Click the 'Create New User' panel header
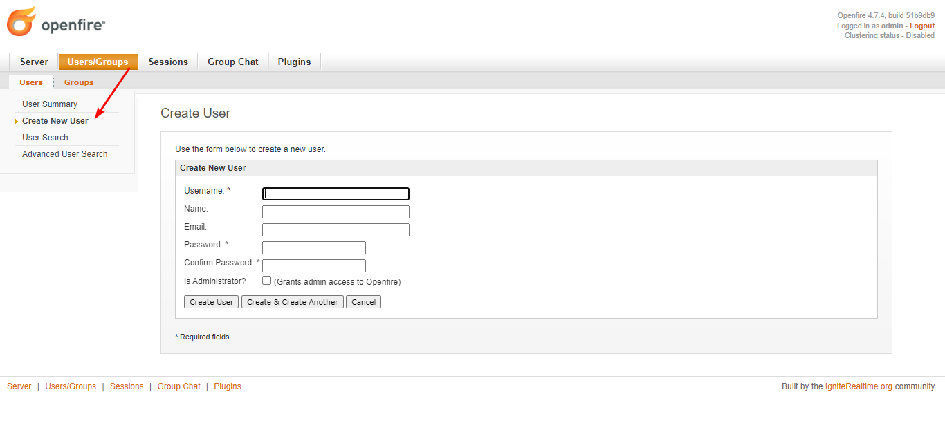This screenshot has width=945, height=439. point(526,168)
